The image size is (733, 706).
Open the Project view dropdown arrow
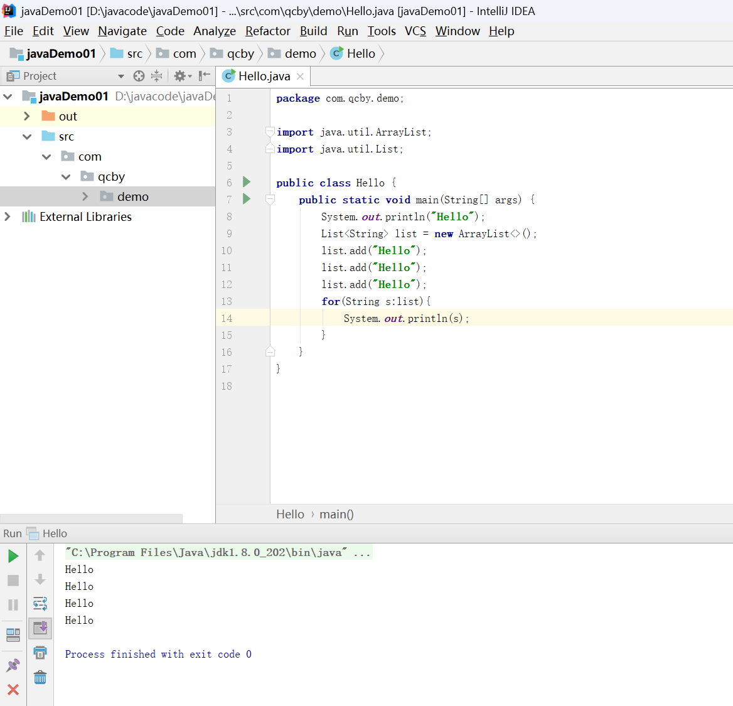click(120, 76)
